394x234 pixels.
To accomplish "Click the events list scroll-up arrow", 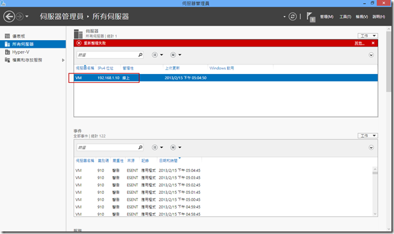I will [x=375, y=169].
